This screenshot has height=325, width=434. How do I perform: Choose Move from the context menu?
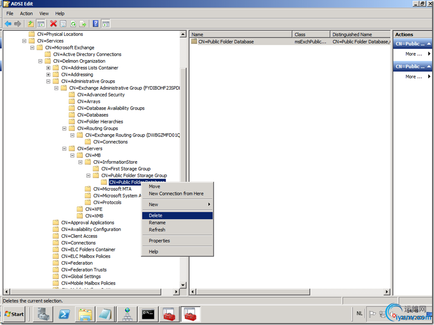coord(177,187)
